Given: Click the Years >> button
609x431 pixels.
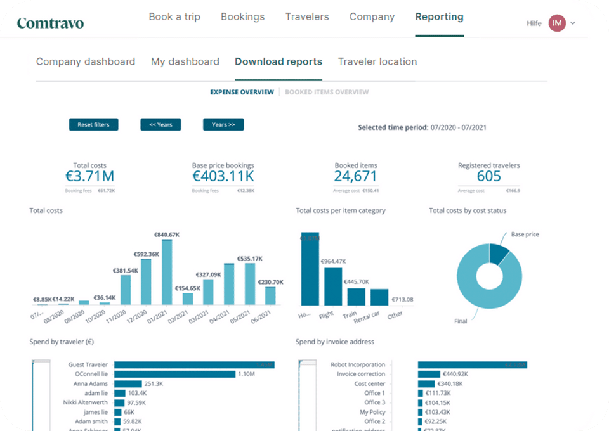Looking at the screenshot, I should (223, 124).
